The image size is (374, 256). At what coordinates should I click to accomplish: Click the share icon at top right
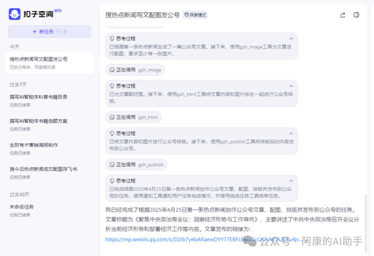(x=342, y=15)
